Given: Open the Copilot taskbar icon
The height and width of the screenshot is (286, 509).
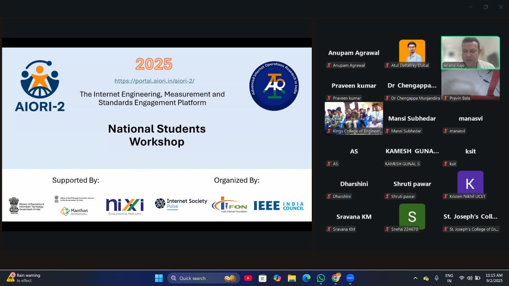Looking at the screenshot, I should pyautogui.click(x=277, y=278).
